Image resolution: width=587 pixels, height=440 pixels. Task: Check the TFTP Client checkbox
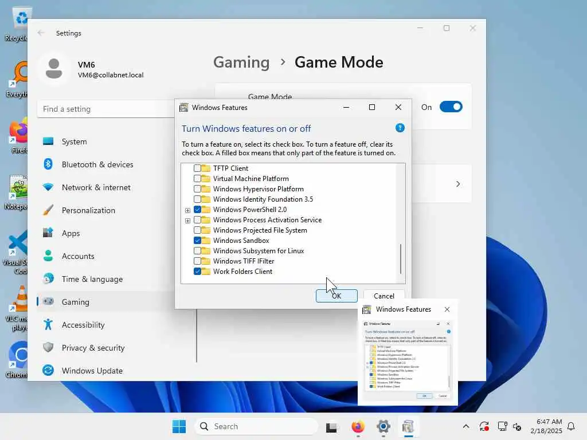tap(197, 168)
